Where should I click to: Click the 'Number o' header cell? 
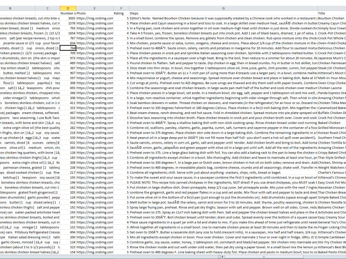(x=68, y=13)
